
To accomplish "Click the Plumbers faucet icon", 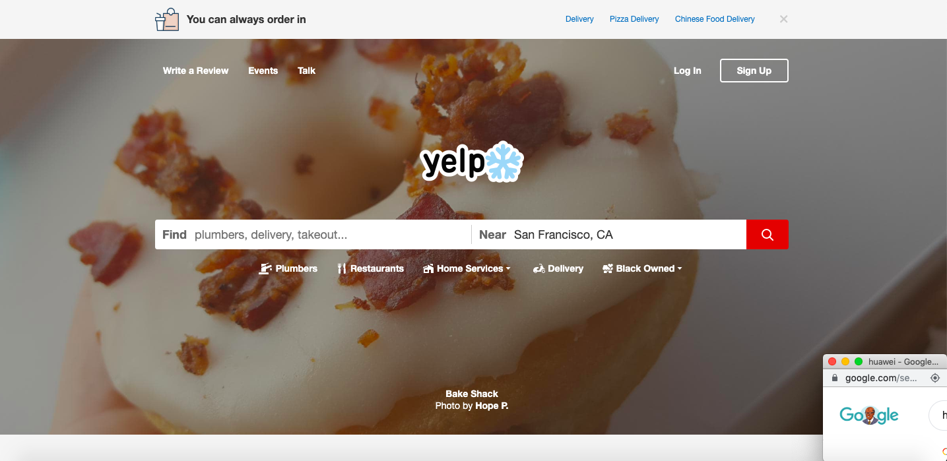I will [265, 268].
